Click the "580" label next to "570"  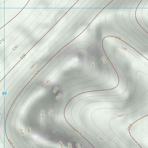point(101,139)
